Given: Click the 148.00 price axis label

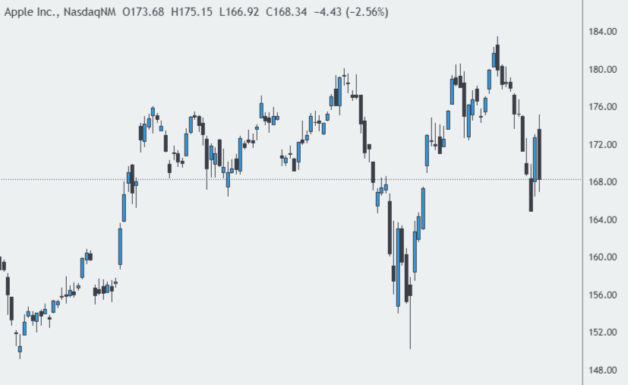Looking at the screenshot, I should (602, 370).
